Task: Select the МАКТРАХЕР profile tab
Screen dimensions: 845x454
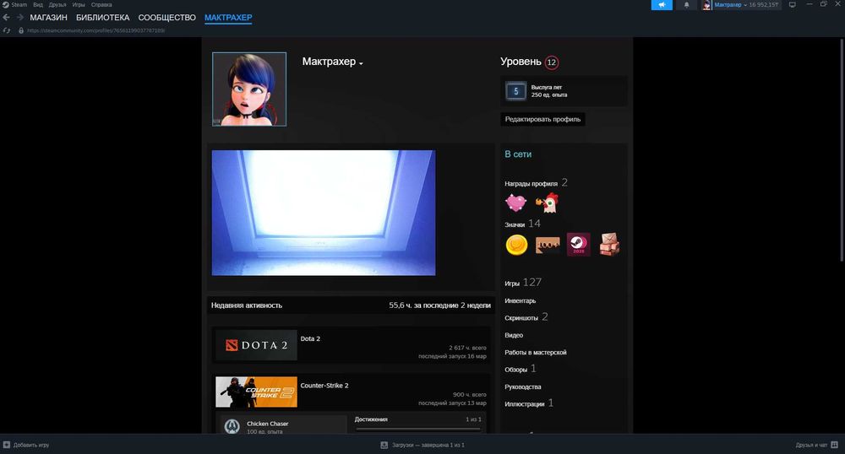Action: point(228,17)
